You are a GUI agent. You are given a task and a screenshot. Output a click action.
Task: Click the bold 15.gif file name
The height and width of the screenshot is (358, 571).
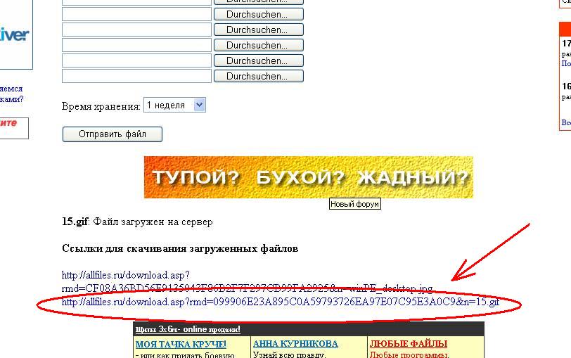coord(75,222)
